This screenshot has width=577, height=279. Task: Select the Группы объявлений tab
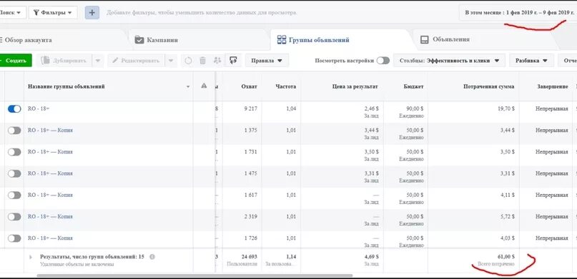(x=313, y=40)
